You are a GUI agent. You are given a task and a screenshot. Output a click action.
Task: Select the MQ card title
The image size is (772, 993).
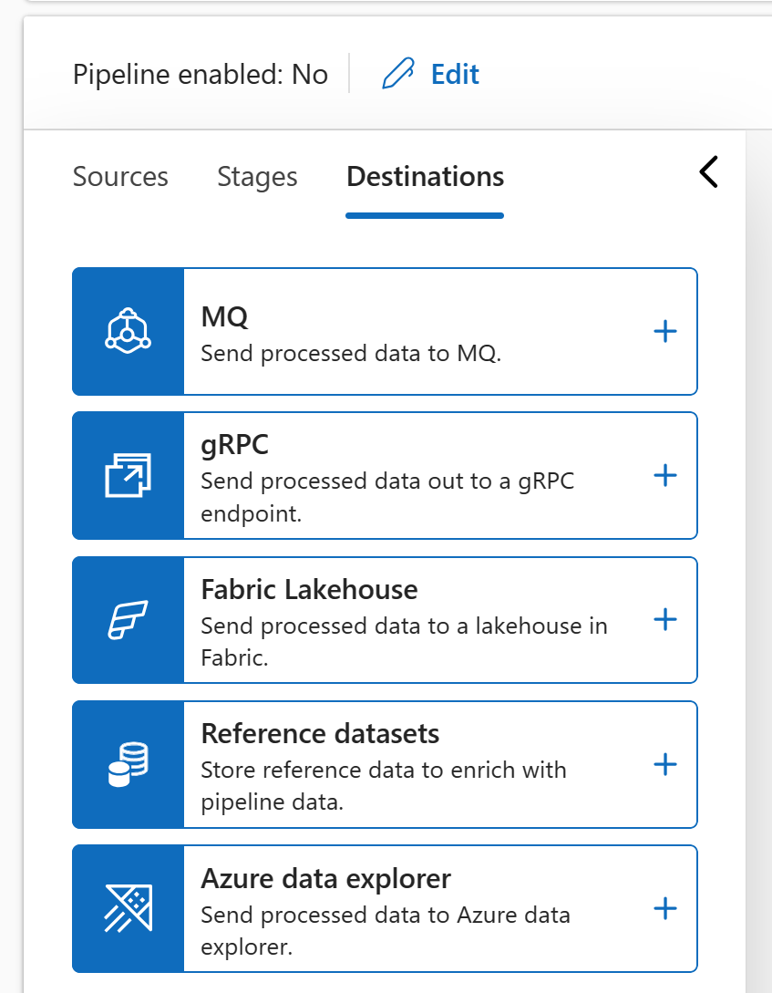224,316
